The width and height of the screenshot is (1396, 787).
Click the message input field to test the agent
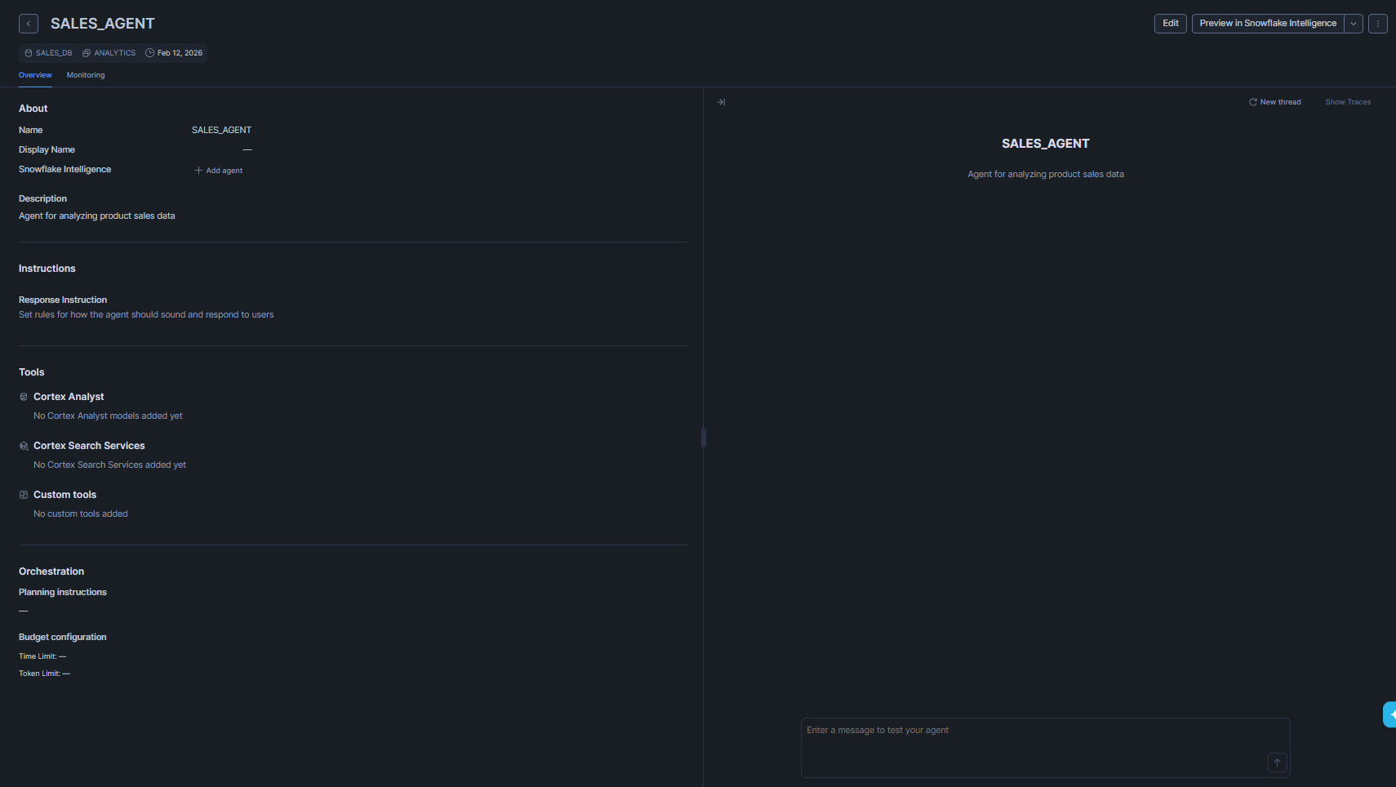[1045, 746]
